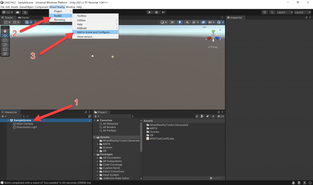Toggle the Hierarchy panel lock
Screen dimensions: 313x185
click(86, 112)
